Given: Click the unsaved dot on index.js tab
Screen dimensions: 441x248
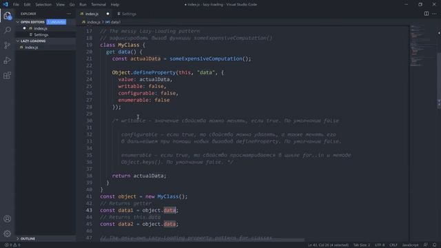Looking at the screenshot, I should click(x=107, y=14).
